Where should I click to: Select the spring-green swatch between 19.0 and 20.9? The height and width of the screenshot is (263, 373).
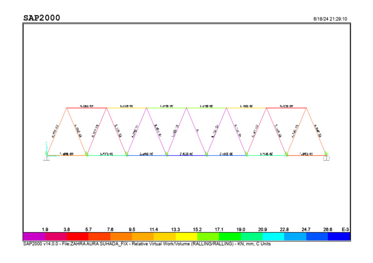[252, 236]
